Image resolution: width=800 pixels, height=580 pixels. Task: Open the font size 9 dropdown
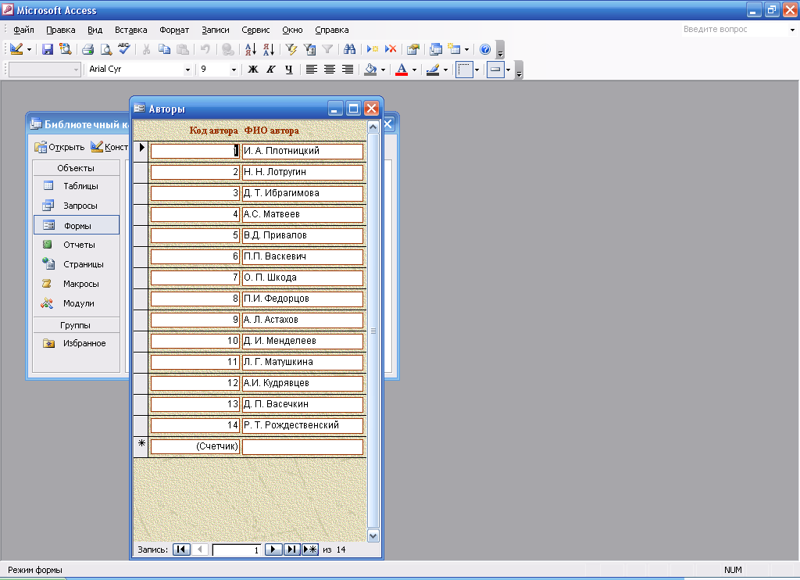pos(233,70)
